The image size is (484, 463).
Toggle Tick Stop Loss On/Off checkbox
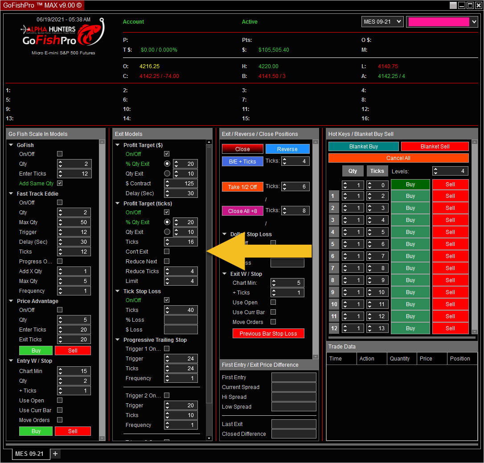[167, 300]
